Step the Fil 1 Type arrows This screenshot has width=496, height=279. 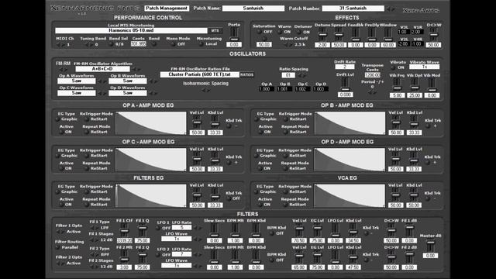94,228
